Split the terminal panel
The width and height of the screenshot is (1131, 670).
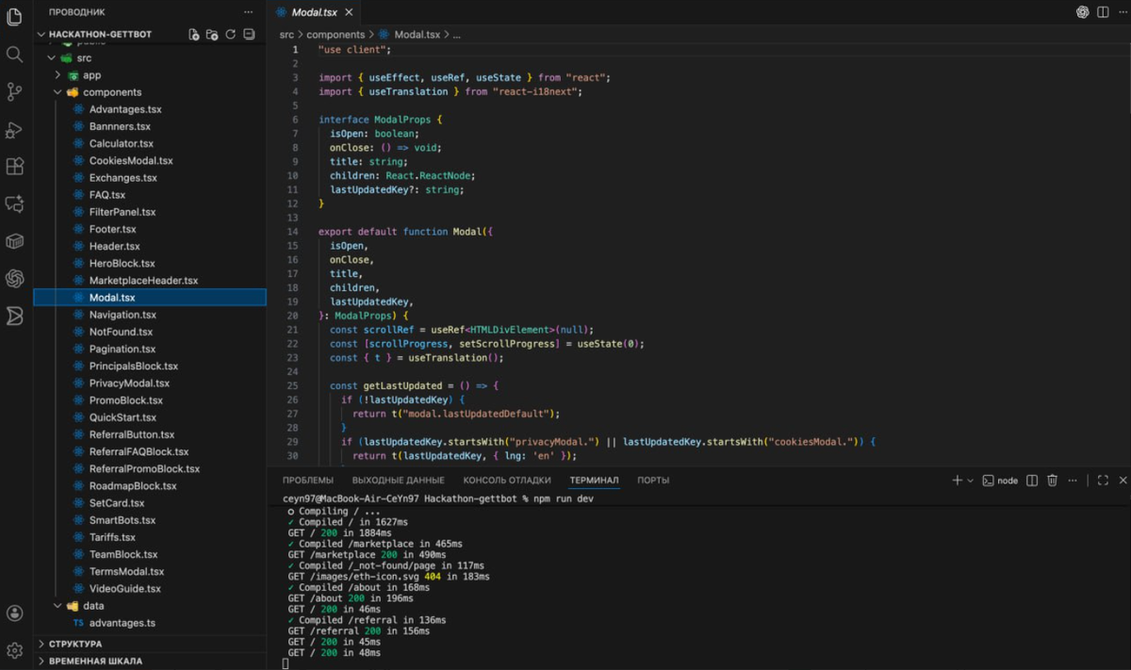(1032, 481)
